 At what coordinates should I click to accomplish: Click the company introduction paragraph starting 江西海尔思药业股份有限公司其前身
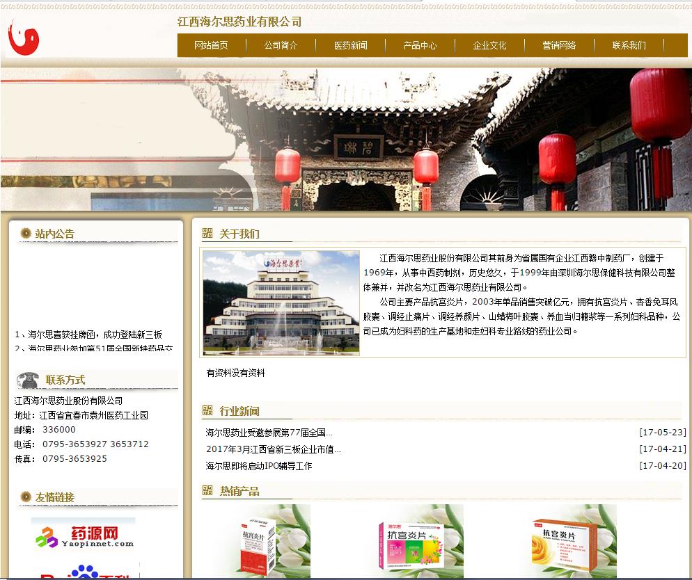pos(519,273)
